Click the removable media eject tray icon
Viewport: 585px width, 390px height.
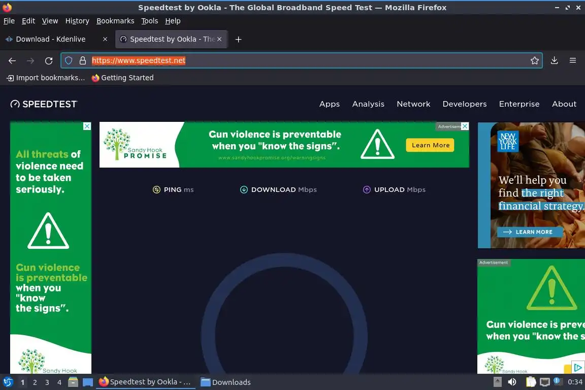497,382
